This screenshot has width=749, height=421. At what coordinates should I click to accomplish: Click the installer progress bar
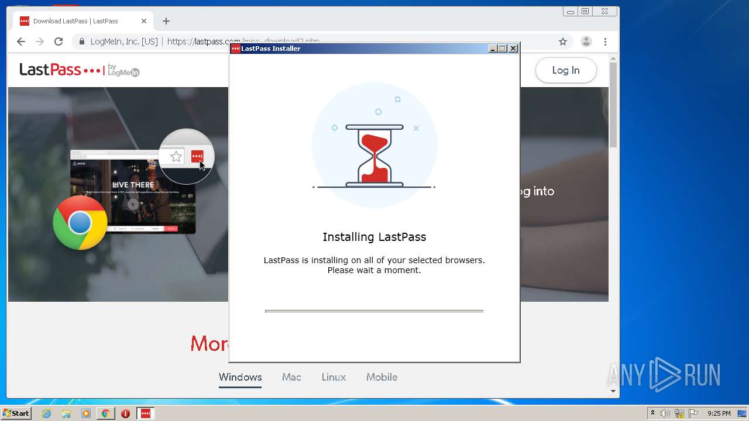pyautogui.click(x=374, y=311)
